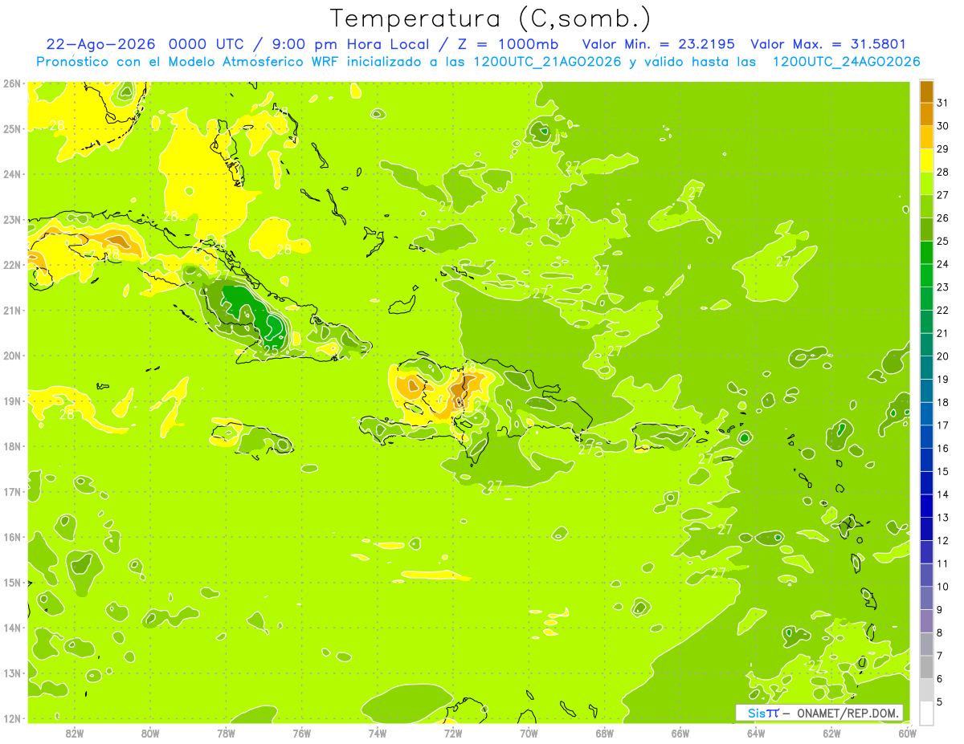Click the "70W" longitude axis label

(529, 733)
